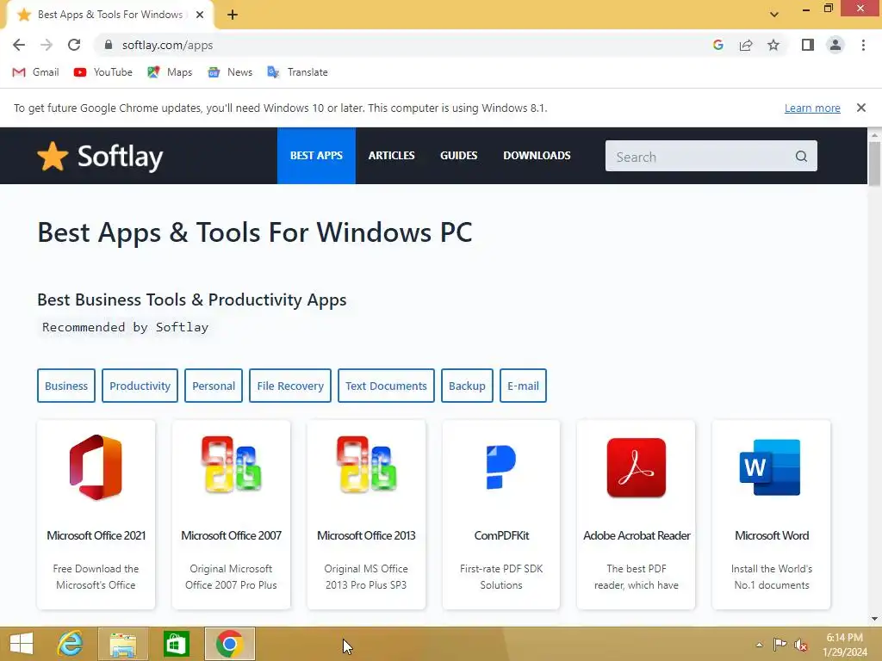The height and width of the screenshot is (661, 882).
Task: Click the scrollbar down arrow
Action: [x=874, y=619]
